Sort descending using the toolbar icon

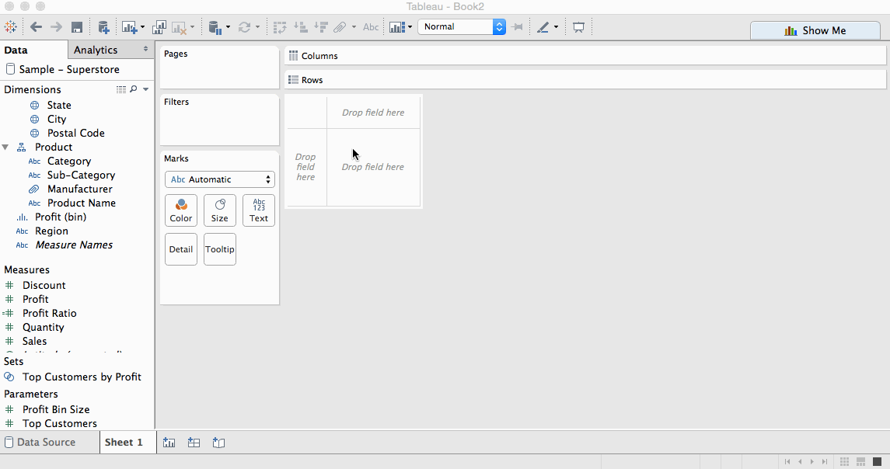[321, 27]
